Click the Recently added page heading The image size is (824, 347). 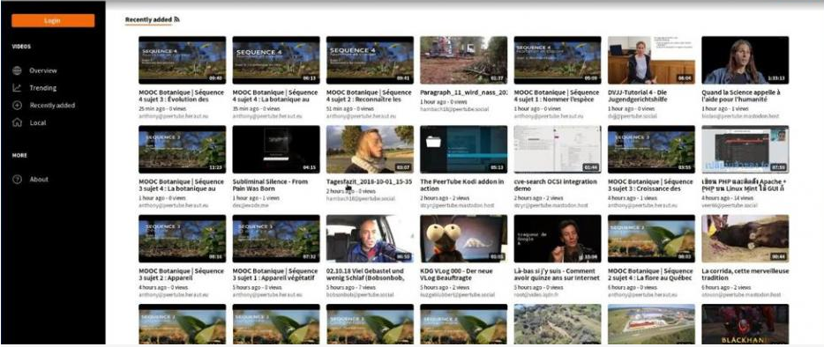(x=148, y=19)
